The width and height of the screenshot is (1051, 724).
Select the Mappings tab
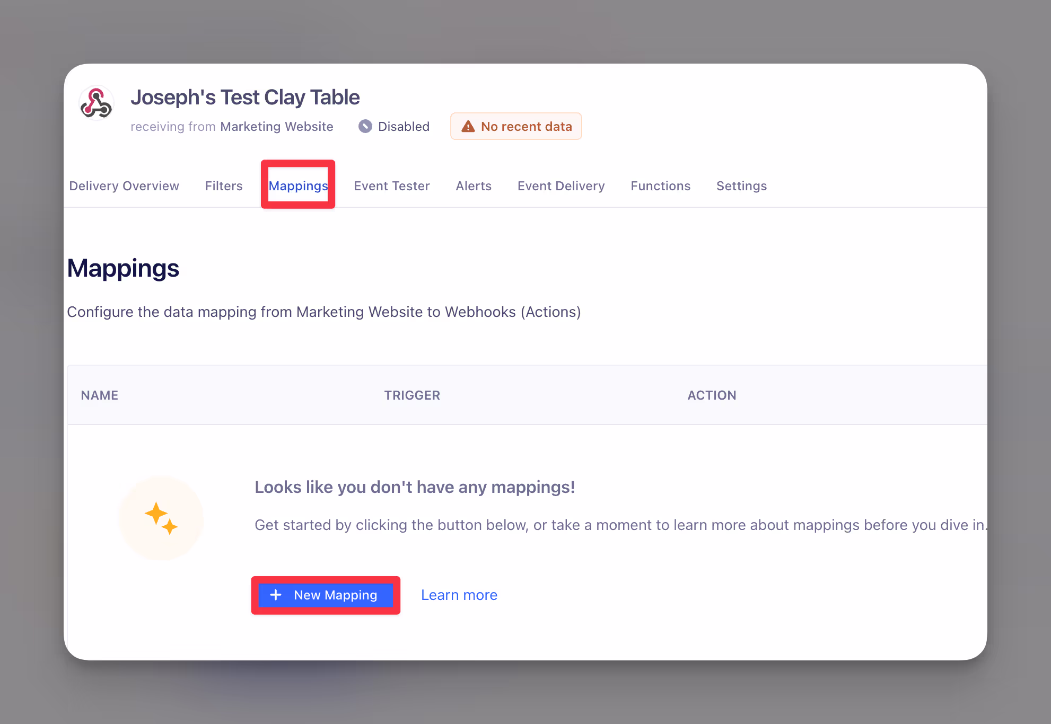[298, 186]
